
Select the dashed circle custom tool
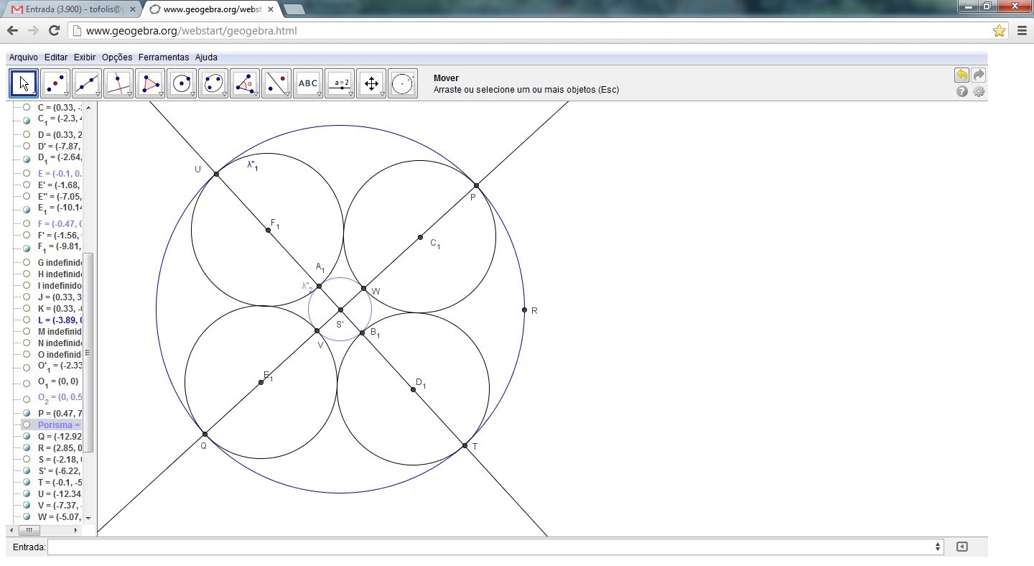tap(403, 83)
